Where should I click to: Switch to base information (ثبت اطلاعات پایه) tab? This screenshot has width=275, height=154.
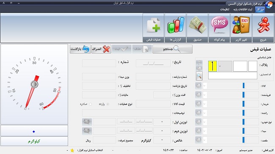coord(242,9)
